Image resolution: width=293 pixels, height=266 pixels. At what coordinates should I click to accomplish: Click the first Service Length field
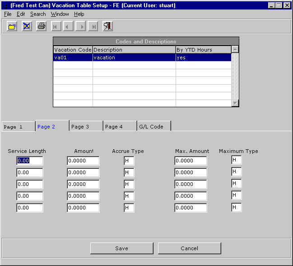pyautogui.click(x=30, y=161)
